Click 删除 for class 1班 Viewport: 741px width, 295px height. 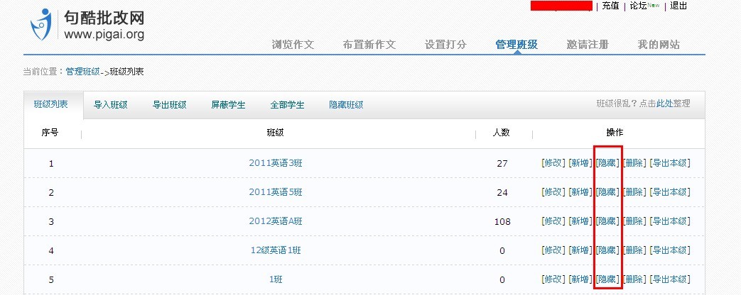pos(634,279)
